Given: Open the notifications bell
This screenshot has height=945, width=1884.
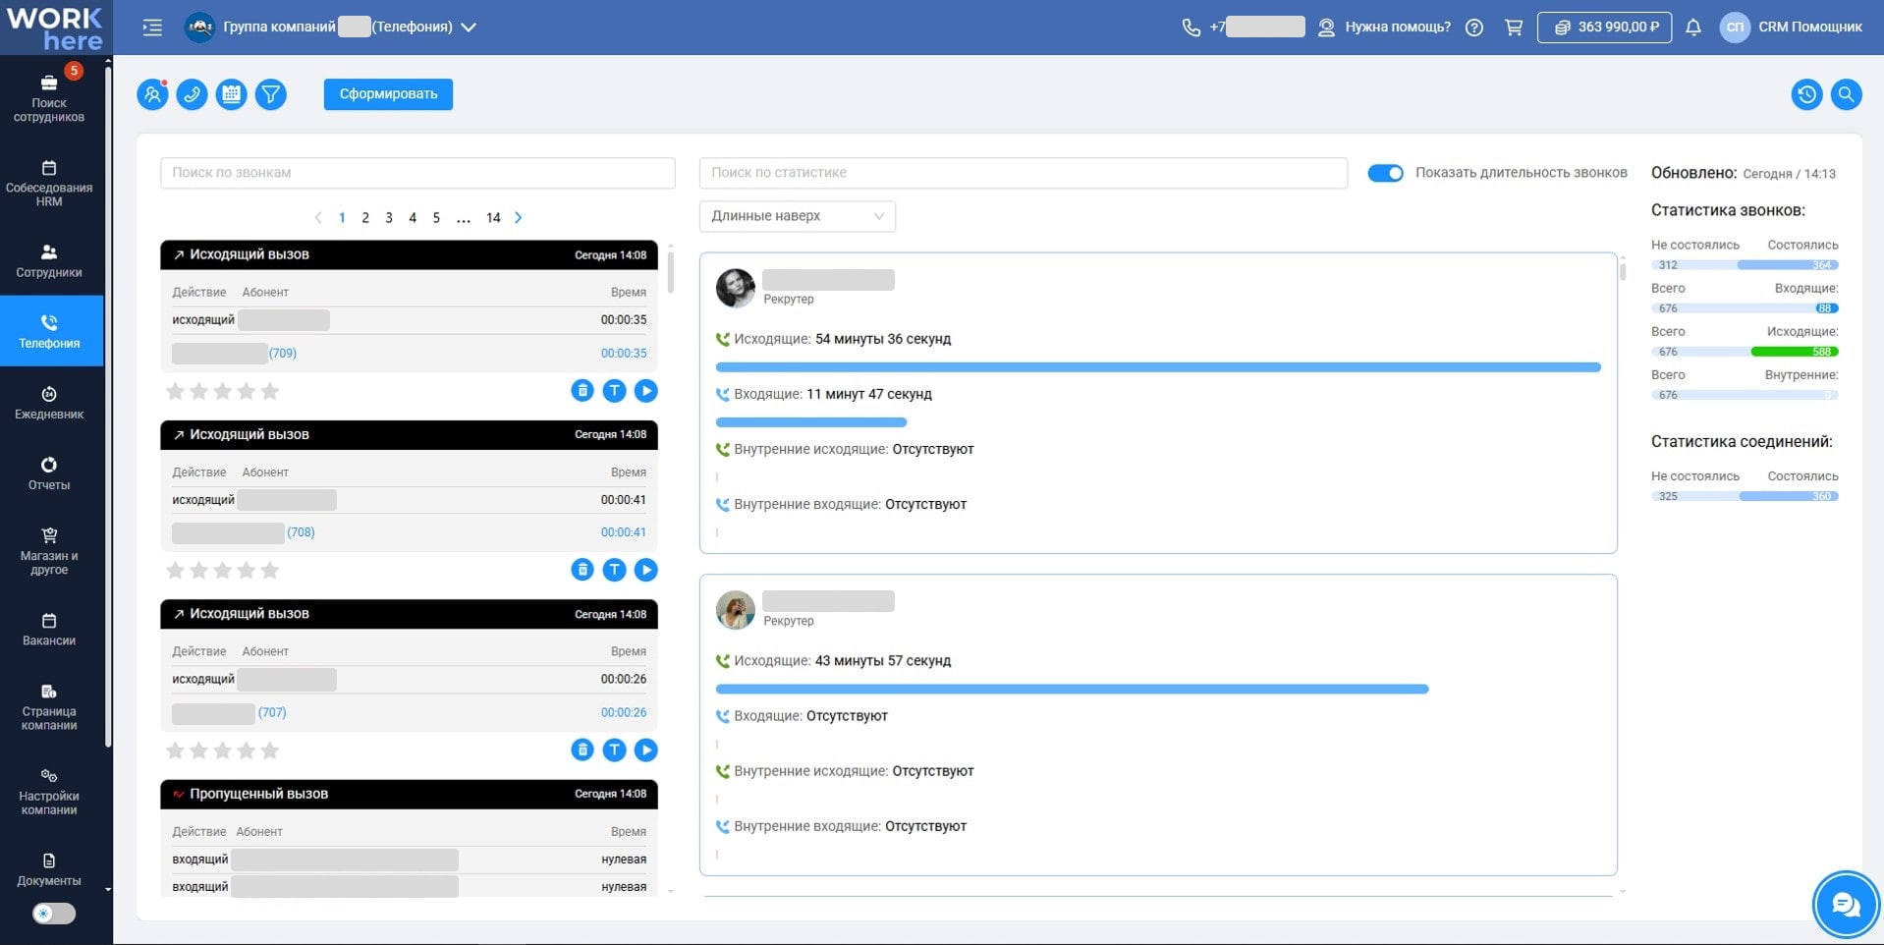Looking at the screenshot, I should click(1692, 28).
